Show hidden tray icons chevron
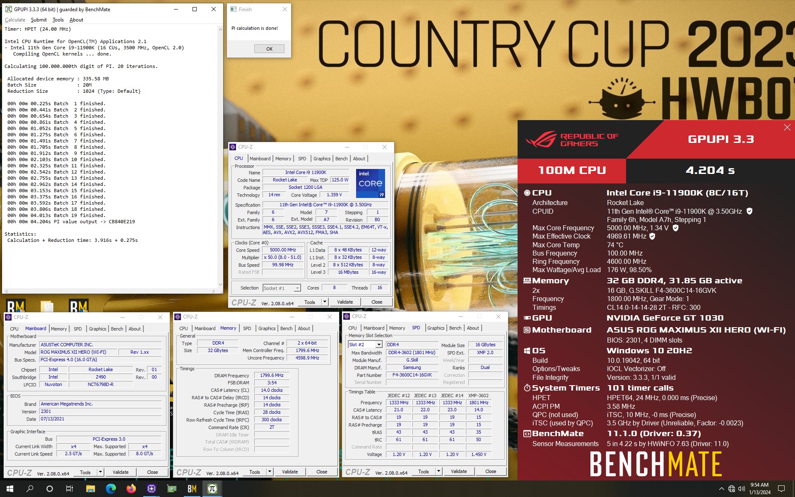Image resolution: width=795 pixels, height=497 pixels. click(x=721, y=489)
